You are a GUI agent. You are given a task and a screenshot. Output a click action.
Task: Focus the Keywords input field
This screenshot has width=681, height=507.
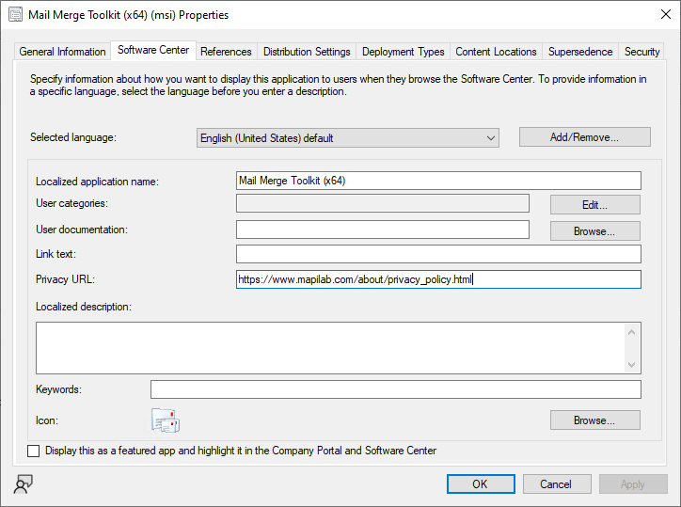coord(396,389)
